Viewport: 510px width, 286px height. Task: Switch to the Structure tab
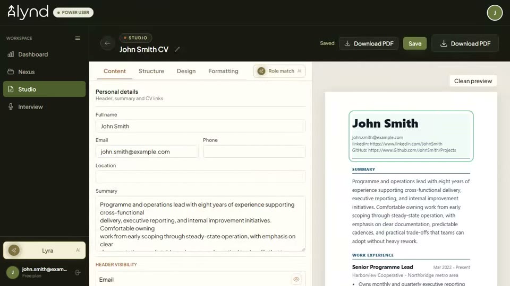pos(151,71)
